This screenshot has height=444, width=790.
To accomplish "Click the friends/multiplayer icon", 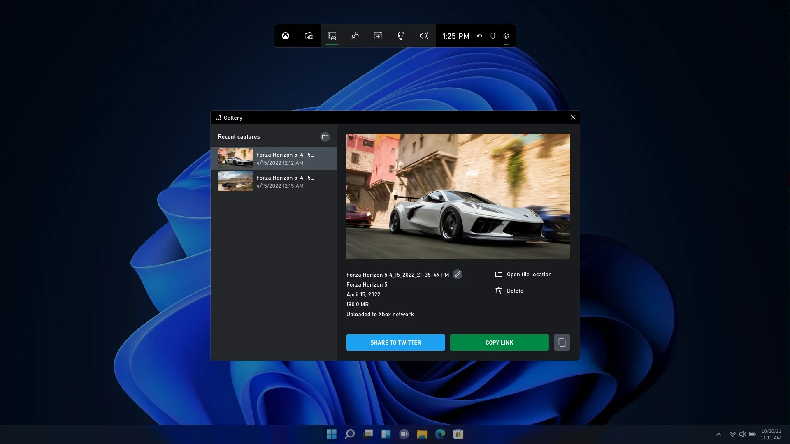I will [355, 35].
